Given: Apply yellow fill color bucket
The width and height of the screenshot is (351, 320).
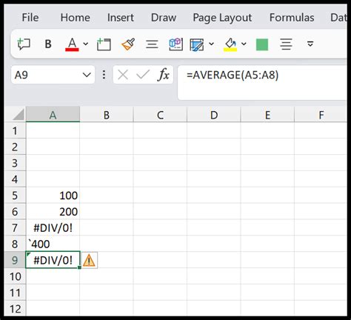Looking at the screenshot, I should pyautogui.click(x=230, y=44).
